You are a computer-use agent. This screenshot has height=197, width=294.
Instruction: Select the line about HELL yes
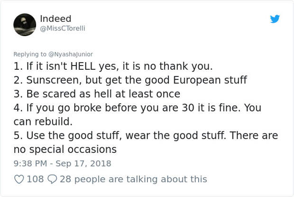tap(113, 66)
